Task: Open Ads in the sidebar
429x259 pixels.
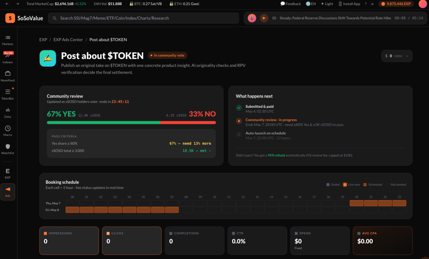Action: [x=8, y=192]
